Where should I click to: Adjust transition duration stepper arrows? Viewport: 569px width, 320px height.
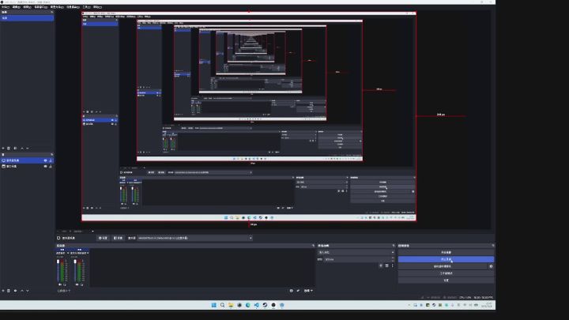pyautogui.click(x=393, y=259)
